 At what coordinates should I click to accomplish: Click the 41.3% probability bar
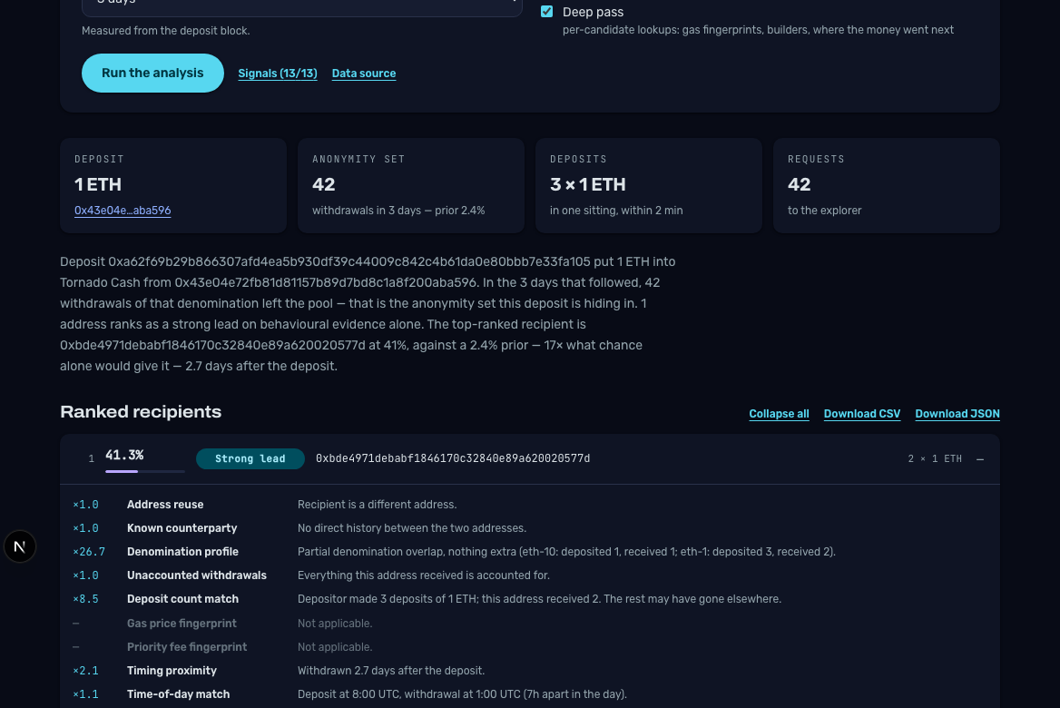point(144,471)
